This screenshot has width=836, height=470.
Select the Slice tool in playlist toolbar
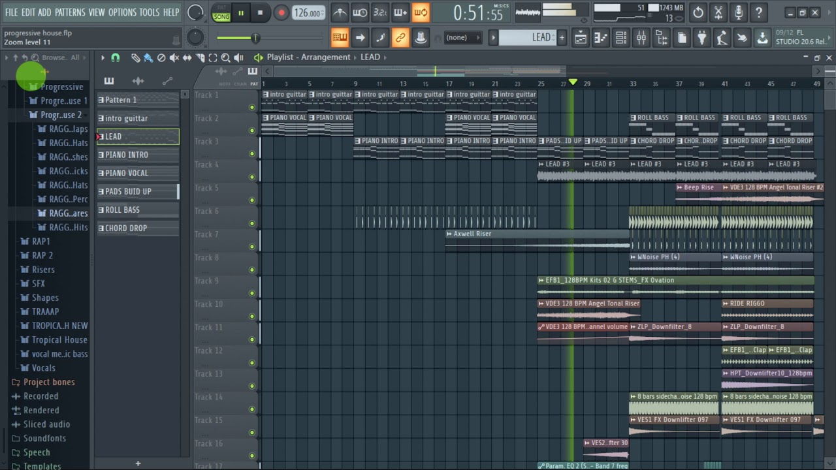(201, 57)
